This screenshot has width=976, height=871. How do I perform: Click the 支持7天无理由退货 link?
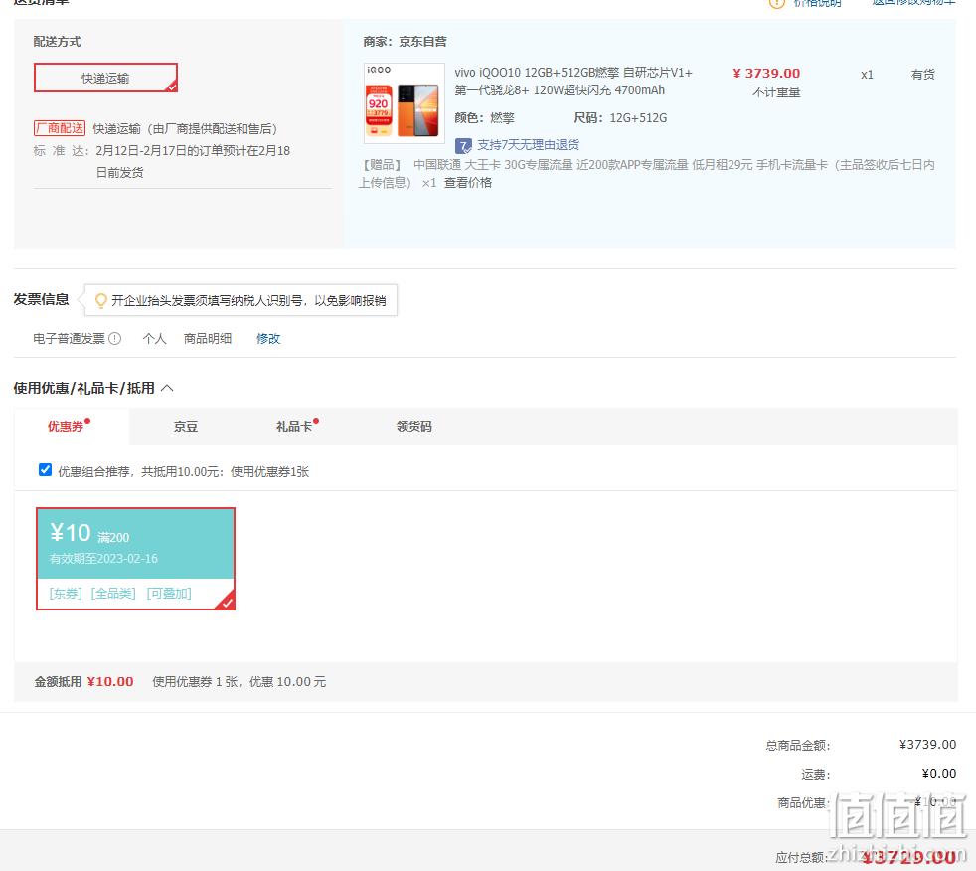528,146
